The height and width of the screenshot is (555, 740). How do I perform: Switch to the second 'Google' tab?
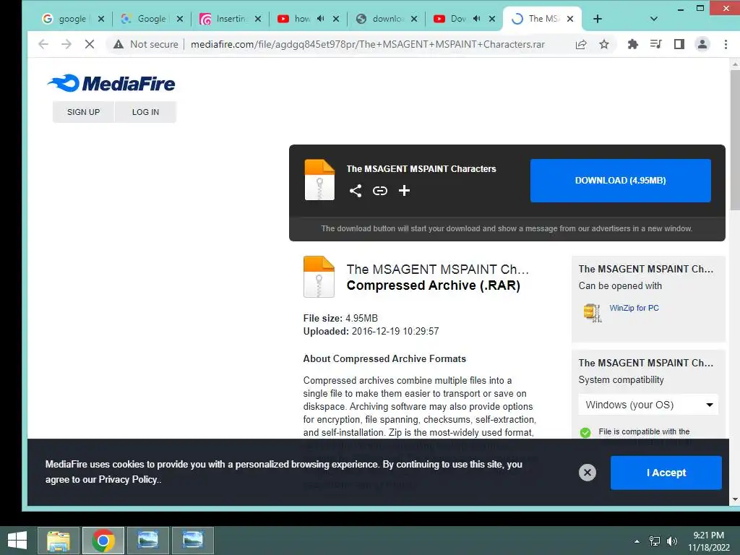(151, 19)
